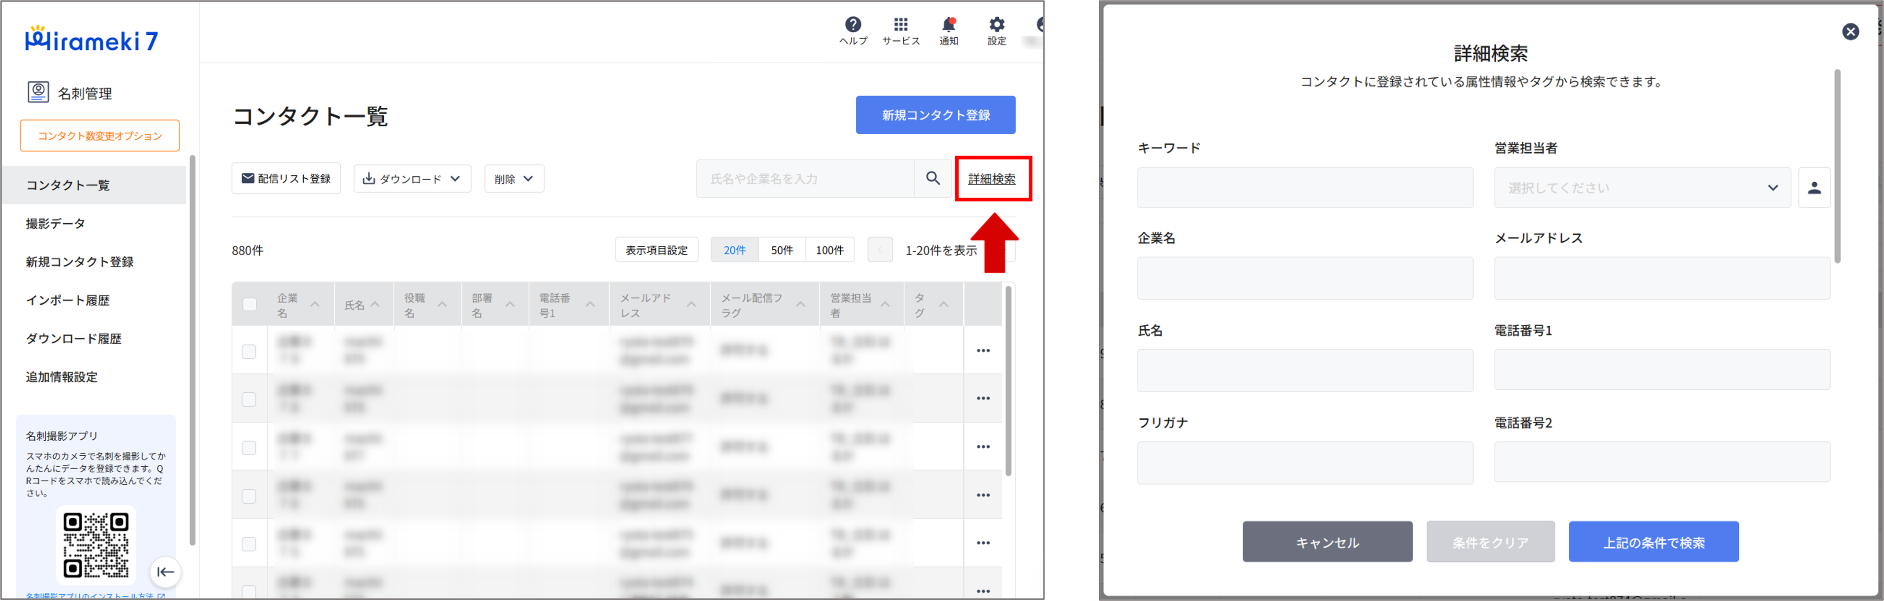Open the Services grid icon
This screenshot has height=601, width=1884.
pos(900,25)
